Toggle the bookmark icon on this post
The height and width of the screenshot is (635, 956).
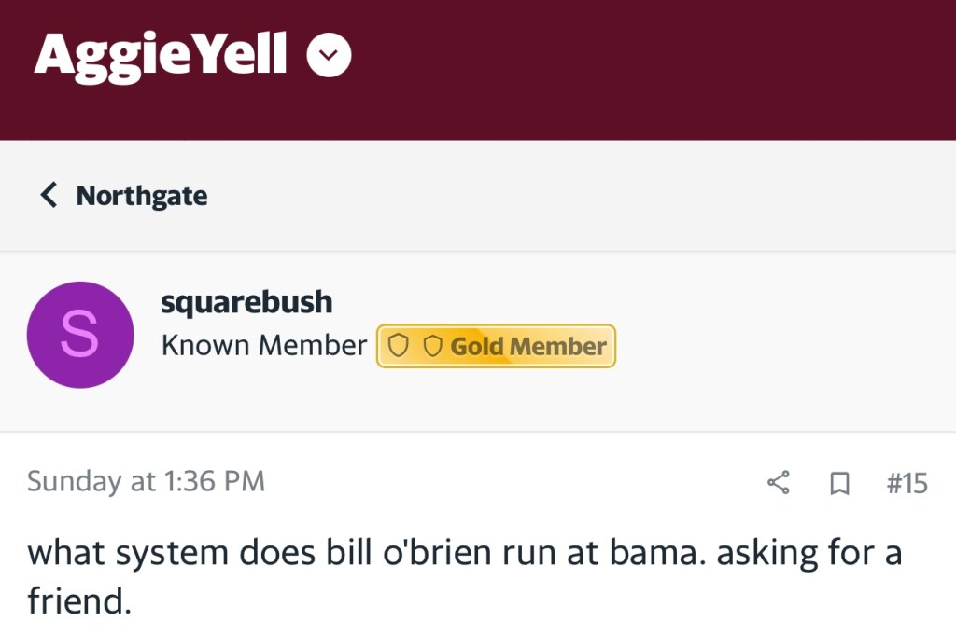pyautogui.click(x=839, y=483)
